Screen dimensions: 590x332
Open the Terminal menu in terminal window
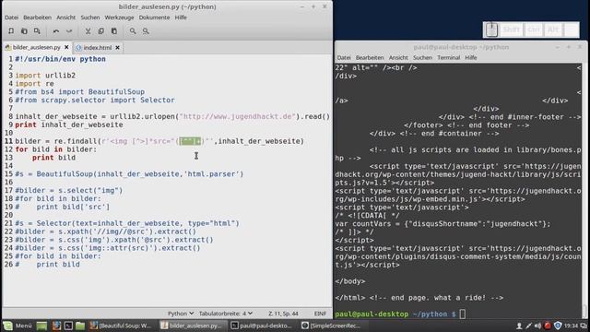click(x=449, y=57)
